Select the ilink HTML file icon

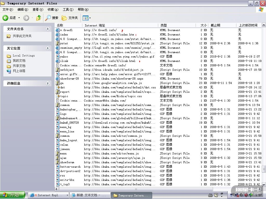pyautogui.click(x=58, y=61)
